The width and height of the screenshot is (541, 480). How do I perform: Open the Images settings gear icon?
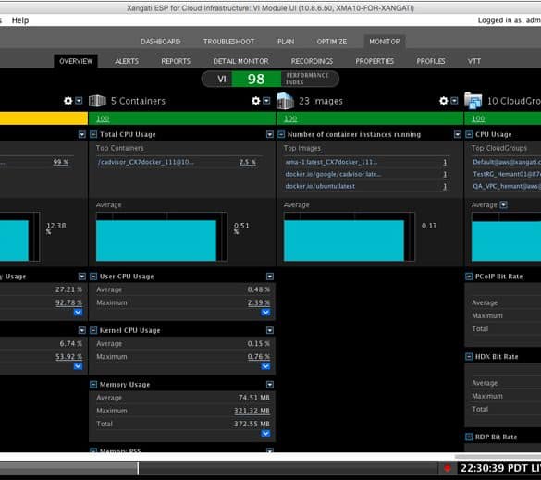pyautogui.click(x=443, y=101)
